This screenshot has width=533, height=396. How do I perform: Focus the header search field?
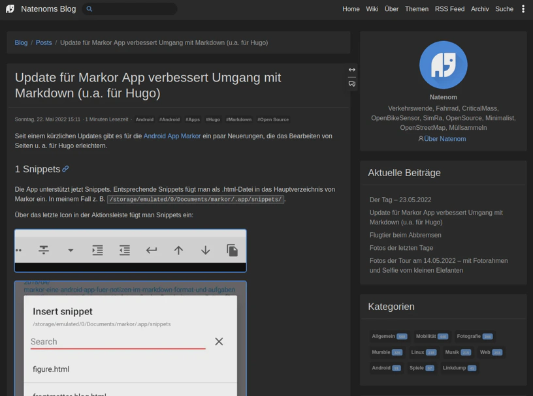pos(129,9)
